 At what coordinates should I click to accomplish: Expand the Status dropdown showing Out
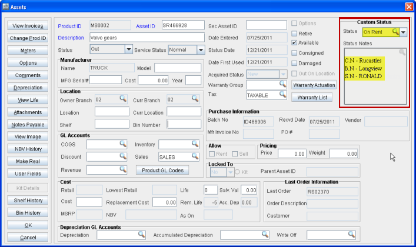click(x=129, y=49)
